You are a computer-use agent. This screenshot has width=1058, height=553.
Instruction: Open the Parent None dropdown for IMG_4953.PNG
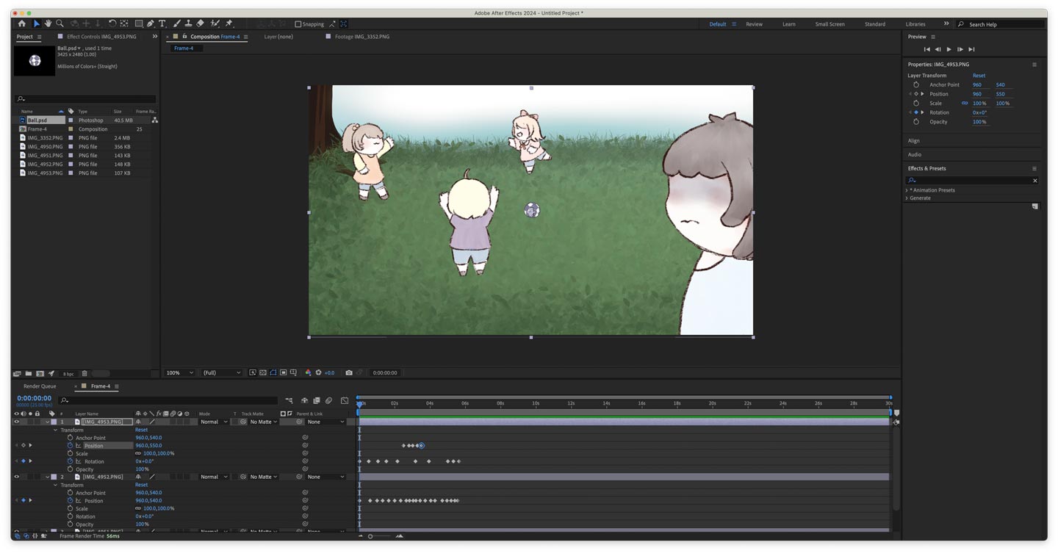[325, 422]
